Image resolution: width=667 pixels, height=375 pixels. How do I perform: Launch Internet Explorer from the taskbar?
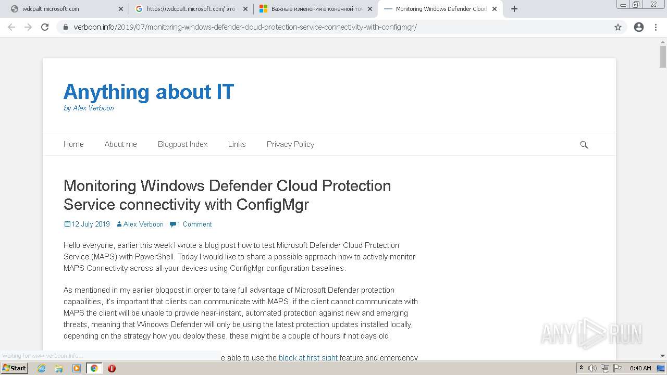tap(42, 368)
